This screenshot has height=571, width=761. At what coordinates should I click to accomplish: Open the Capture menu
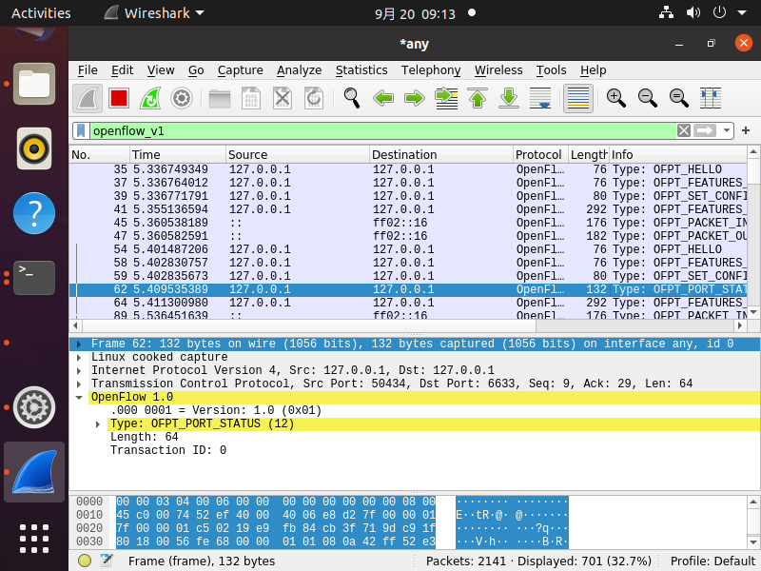[241, 70]
